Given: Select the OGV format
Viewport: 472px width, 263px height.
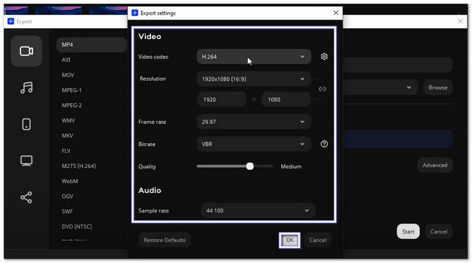Looking at the screenshot, I should tap(67, 196).
